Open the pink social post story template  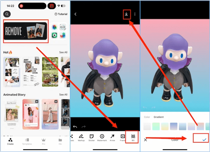pos(31,114)
